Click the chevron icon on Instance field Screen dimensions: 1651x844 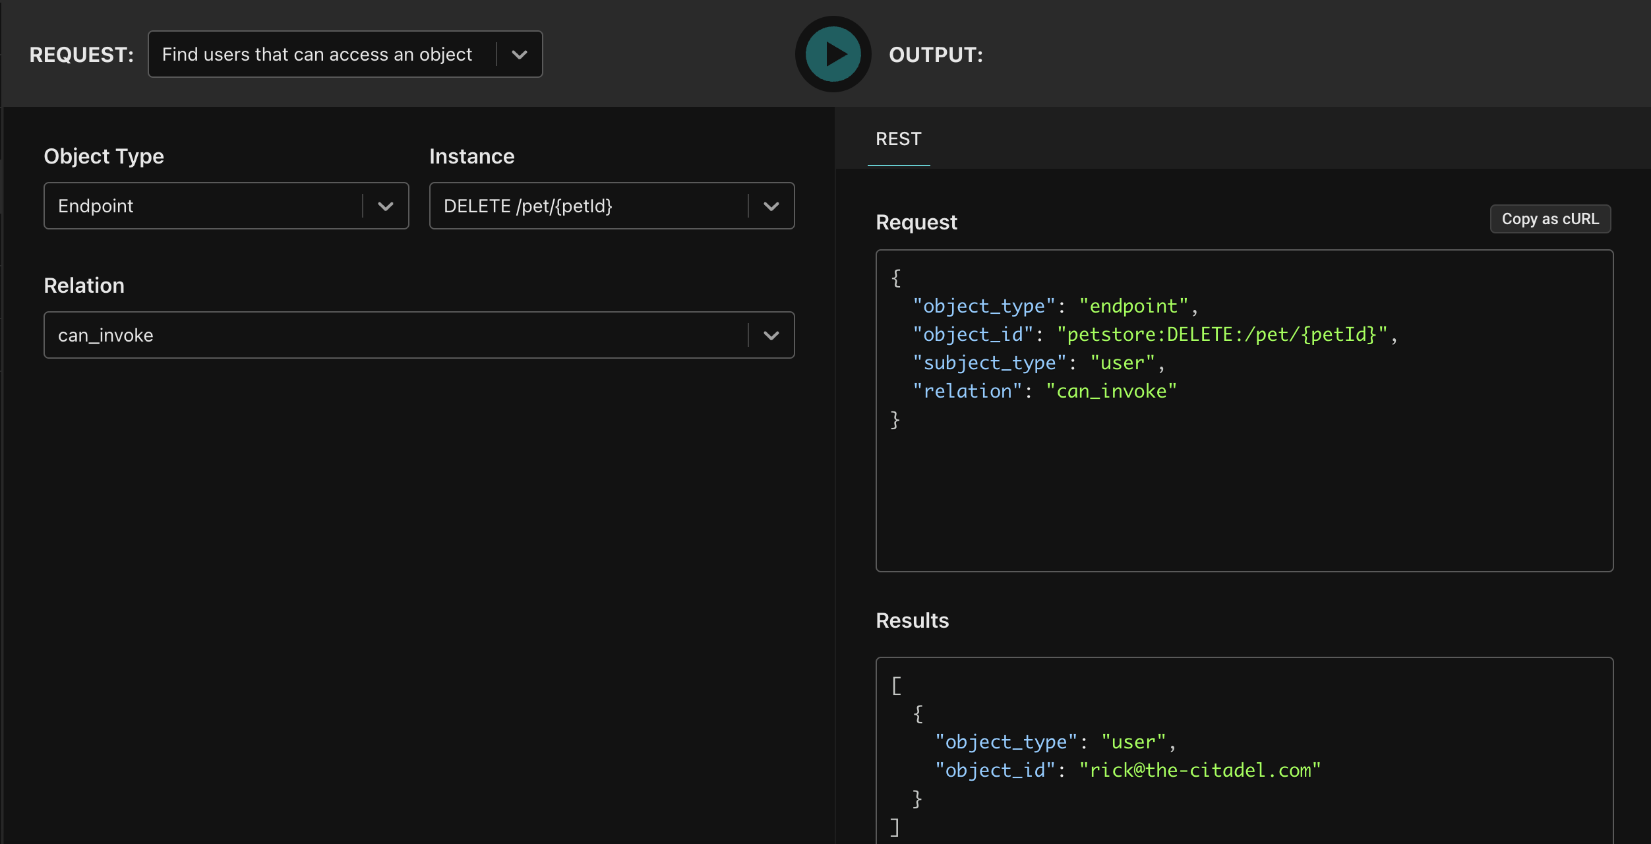tap(771, 204)
